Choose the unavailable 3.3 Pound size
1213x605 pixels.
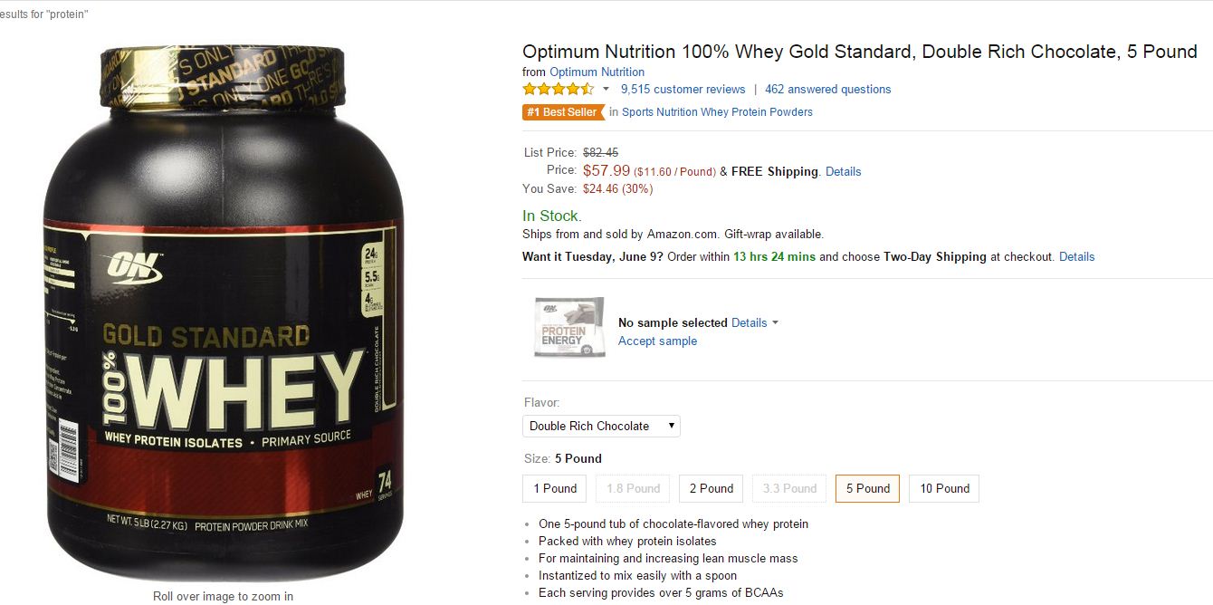(x=789, y=488)
